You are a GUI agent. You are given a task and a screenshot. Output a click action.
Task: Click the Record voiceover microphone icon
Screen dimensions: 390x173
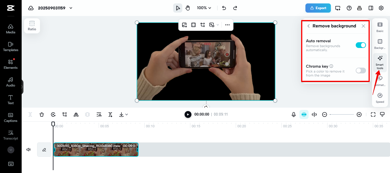(293, 114)
